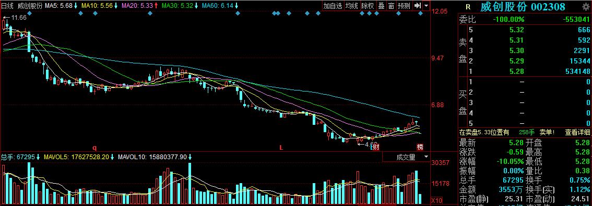Open the 查看详细 details link
The width and height of the screenshot is (592, 206).
pos(577,132)
